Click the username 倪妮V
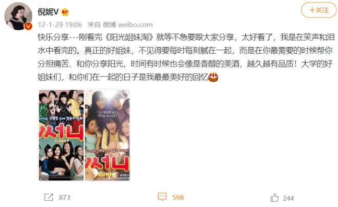 click(48, 12)
